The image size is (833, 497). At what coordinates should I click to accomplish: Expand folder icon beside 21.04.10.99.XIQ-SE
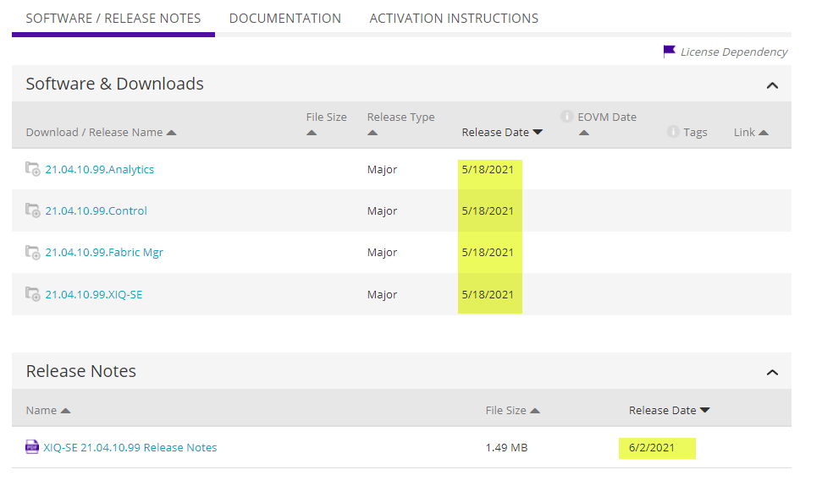tap(33, 294)
